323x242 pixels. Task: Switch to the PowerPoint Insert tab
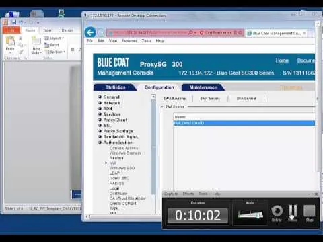click(x=48, y=30)
